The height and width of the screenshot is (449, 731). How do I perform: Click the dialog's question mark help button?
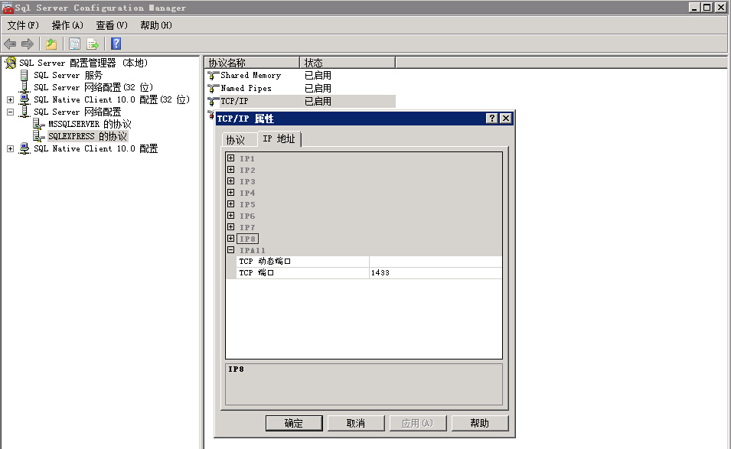coord(492,119)
